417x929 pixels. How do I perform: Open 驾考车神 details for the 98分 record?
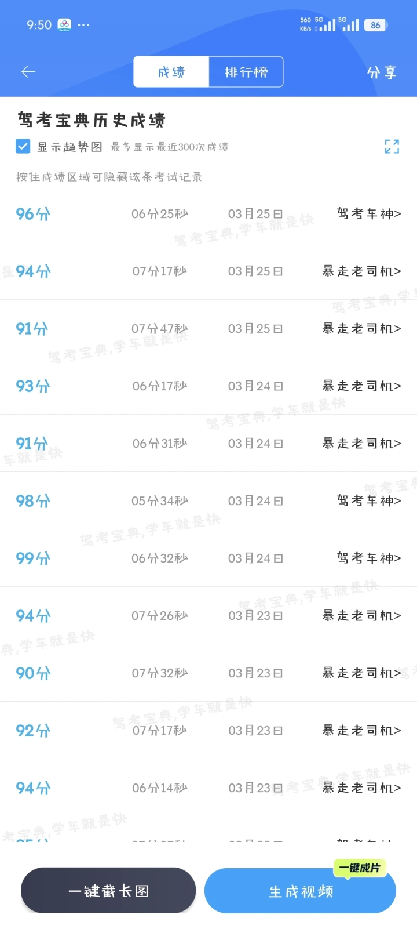pos(369,501)
